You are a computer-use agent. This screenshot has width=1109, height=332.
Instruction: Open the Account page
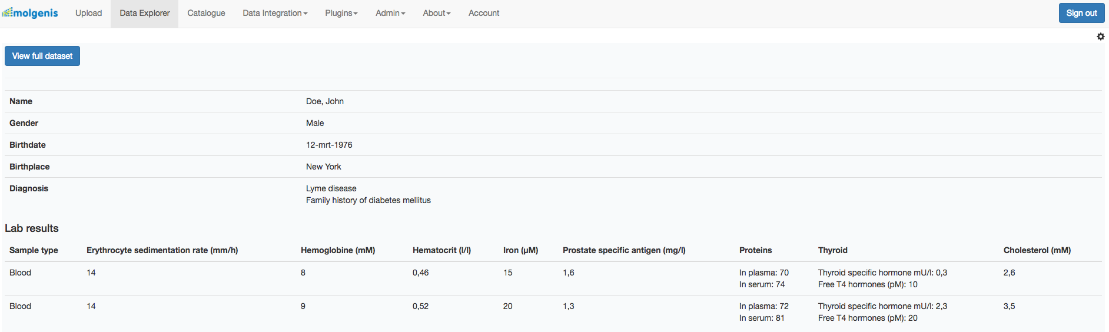(483, 13)
